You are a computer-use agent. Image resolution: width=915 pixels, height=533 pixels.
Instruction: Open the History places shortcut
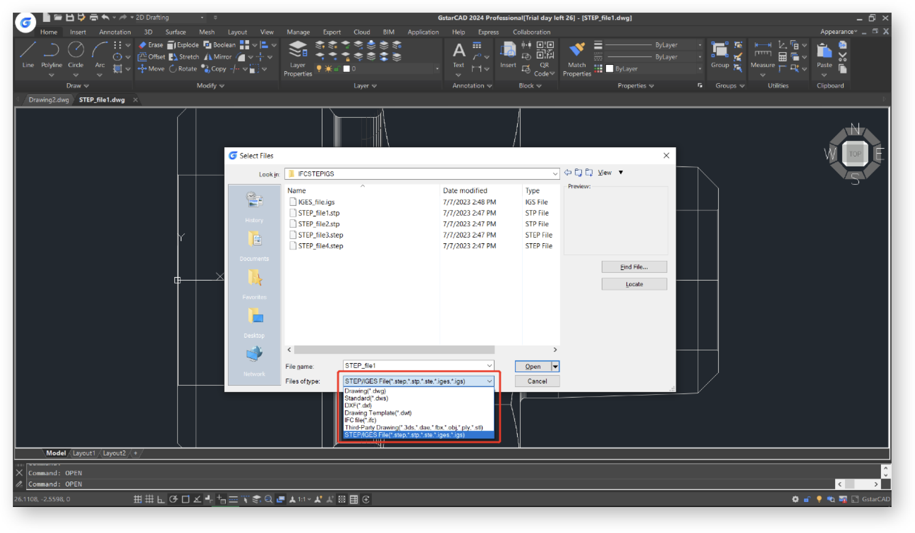(x=254, y=207)
